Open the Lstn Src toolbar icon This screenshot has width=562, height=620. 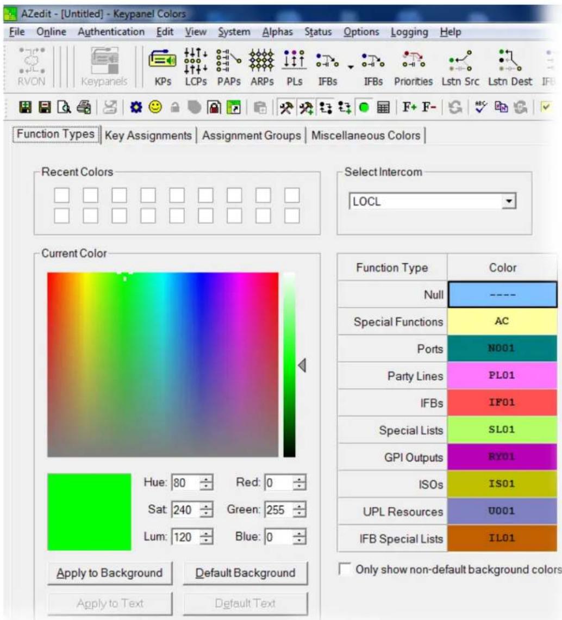[x=460, y=67]
